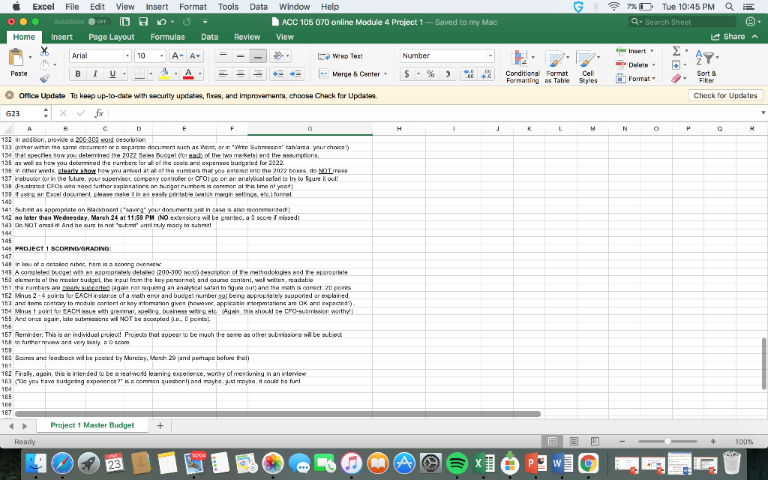Toggle Bold formatting
The height and width of the screenshot is (480, 768).
point(77,74)
